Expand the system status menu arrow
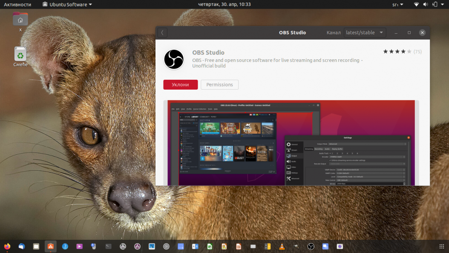 click(x=443, y=4)
